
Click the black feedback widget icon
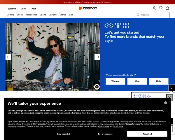tap(172, 88)
